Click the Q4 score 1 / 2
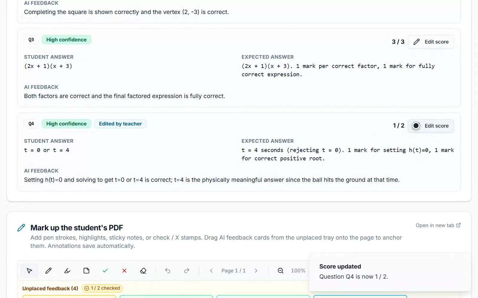Image resolution: width=478 pixels, height=298 pixels. (399, 126)
